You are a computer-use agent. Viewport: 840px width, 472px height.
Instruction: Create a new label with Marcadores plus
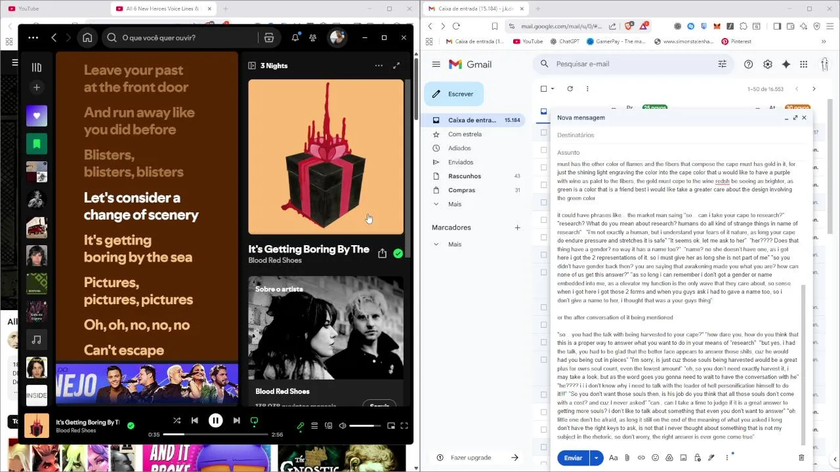point(517,227)
